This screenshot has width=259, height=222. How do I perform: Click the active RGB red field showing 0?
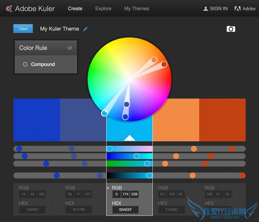(x=117, y=194)
